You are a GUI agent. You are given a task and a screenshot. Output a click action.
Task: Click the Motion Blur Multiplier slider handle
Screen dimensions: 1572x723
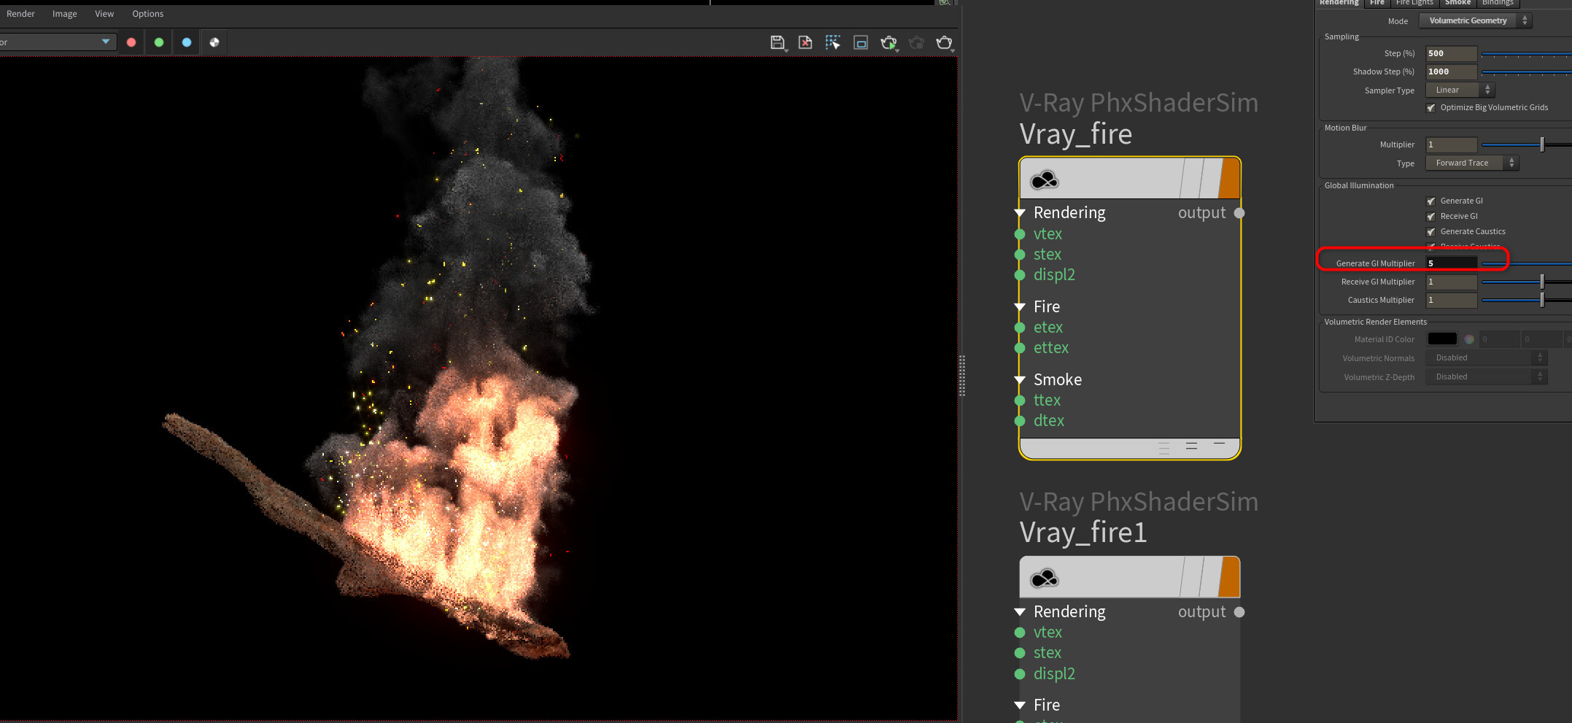click(x=1542, y=144)
